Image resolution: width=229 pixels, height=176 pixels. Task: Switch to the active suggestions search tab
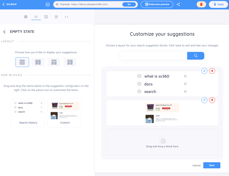coord(36,17)
